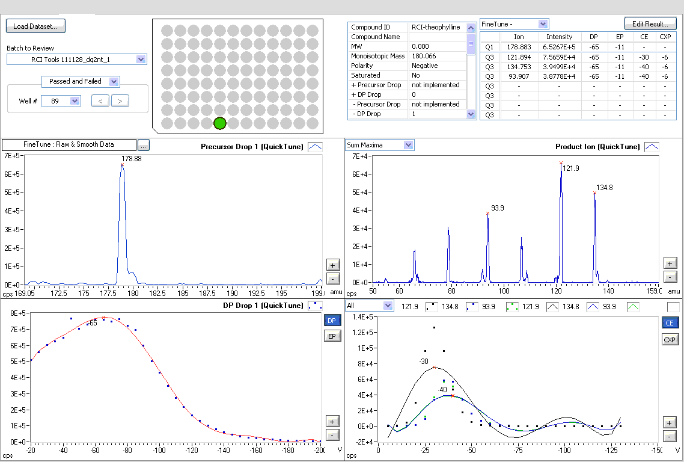Screen dimensions: 684x462
Task: Toggle the black dotted 121.9 legend icon
Action: pyautogui.click(x=432, y=307)
